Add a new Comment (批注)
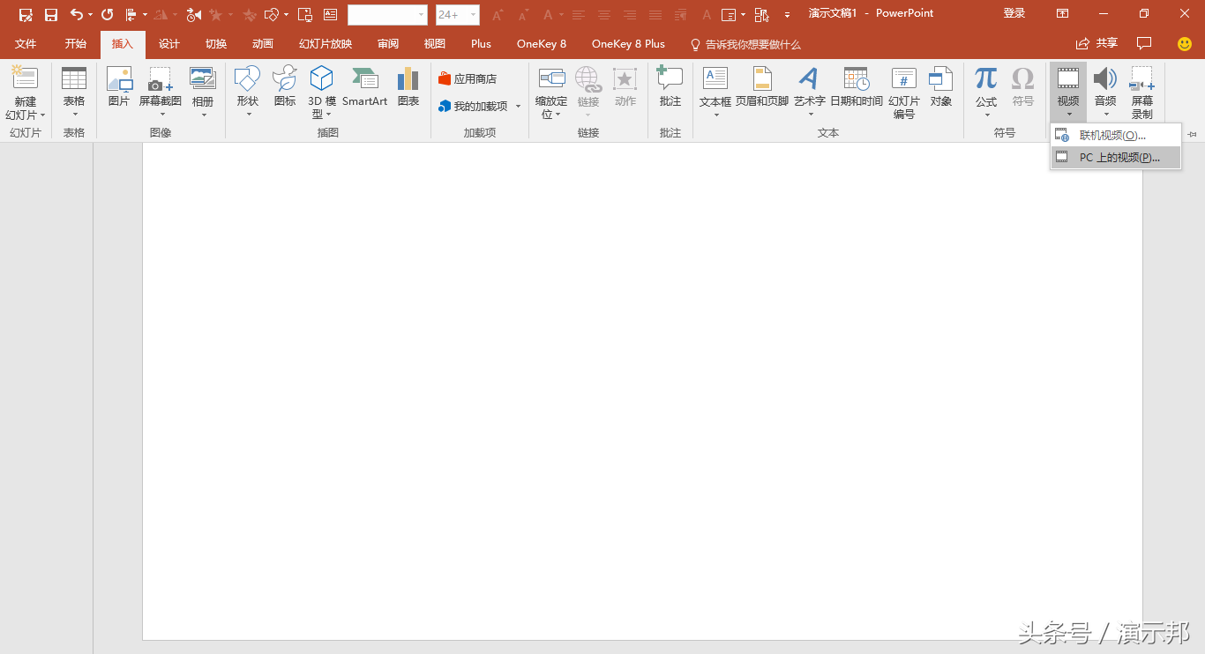The height and width of the screenshot is (654, 1205). 670,87
